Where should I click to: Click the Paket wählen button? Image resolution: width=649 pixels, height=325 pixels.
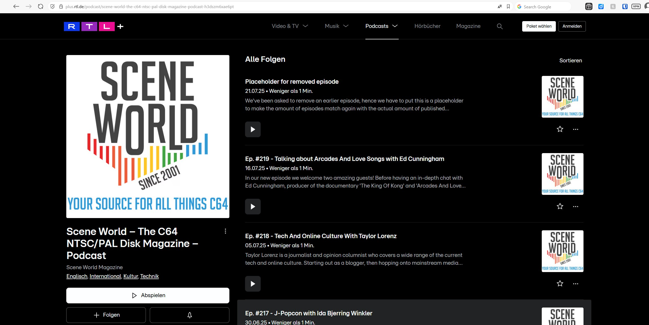point(539,26)
